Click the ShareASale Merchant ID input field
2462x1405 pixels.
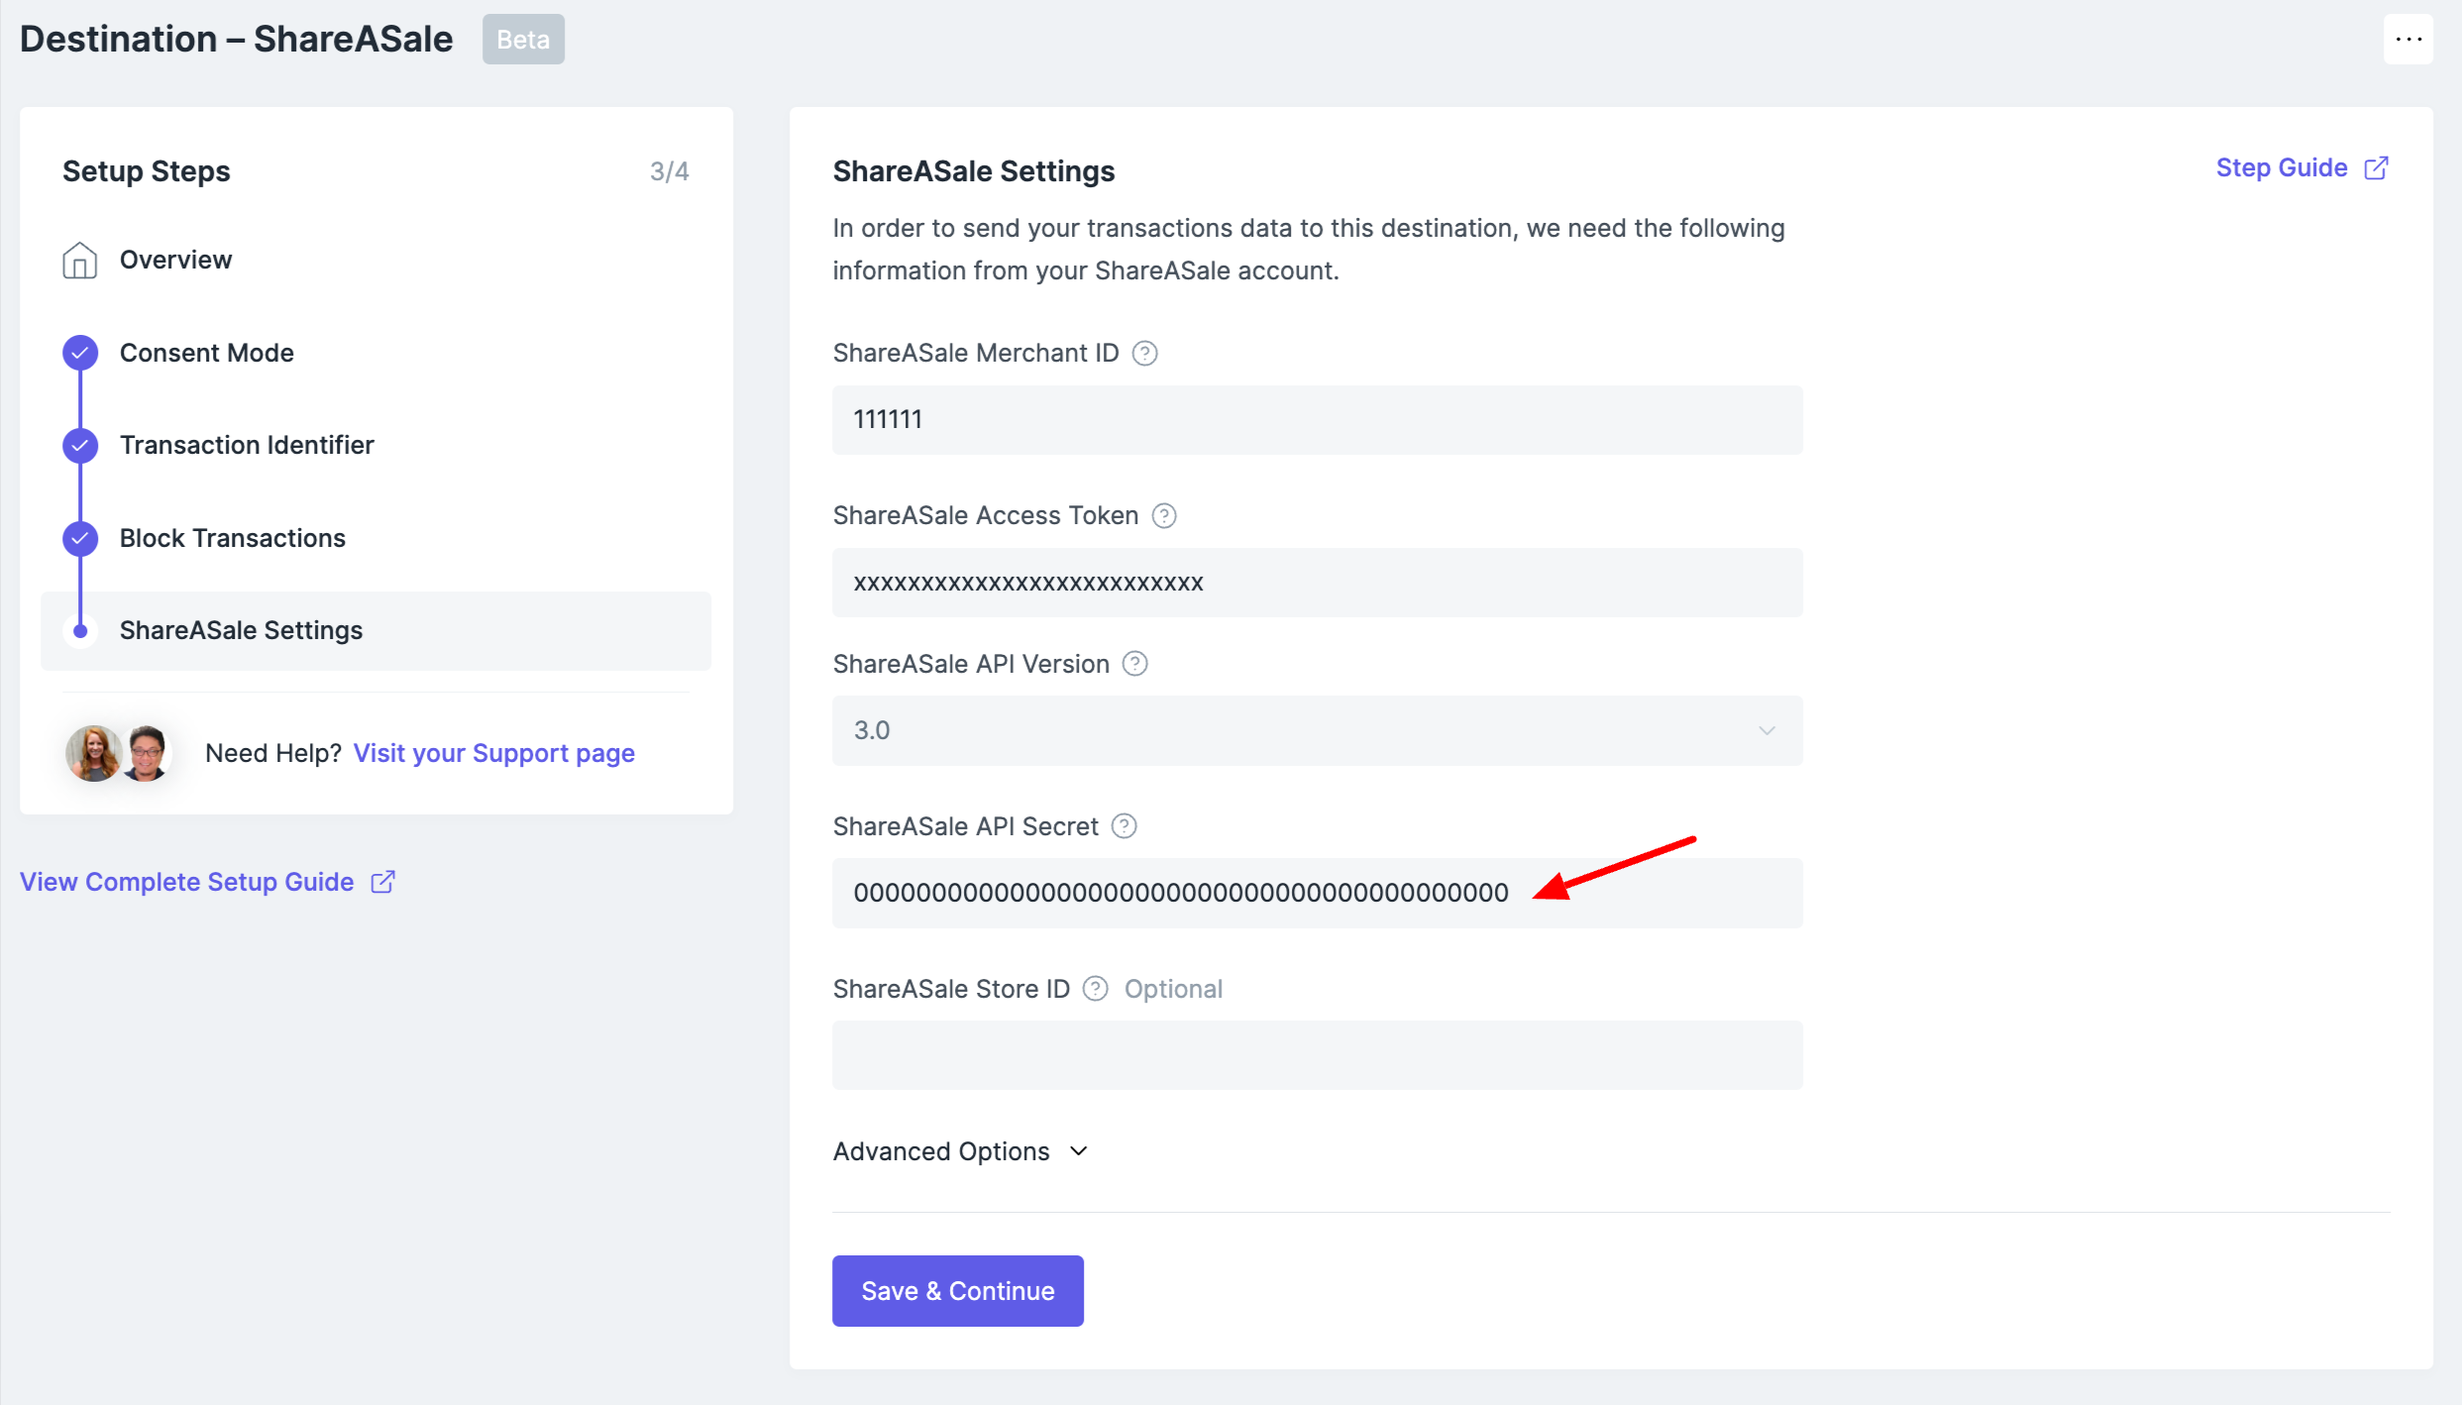pyautogui.click(x=1317, y=420)
